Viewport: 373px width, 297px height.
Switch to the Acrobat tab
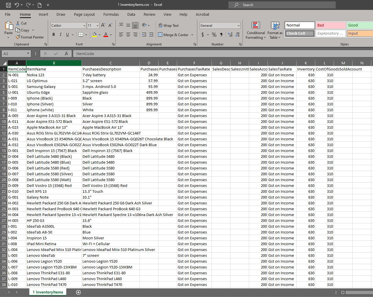[x=203, y=14]
